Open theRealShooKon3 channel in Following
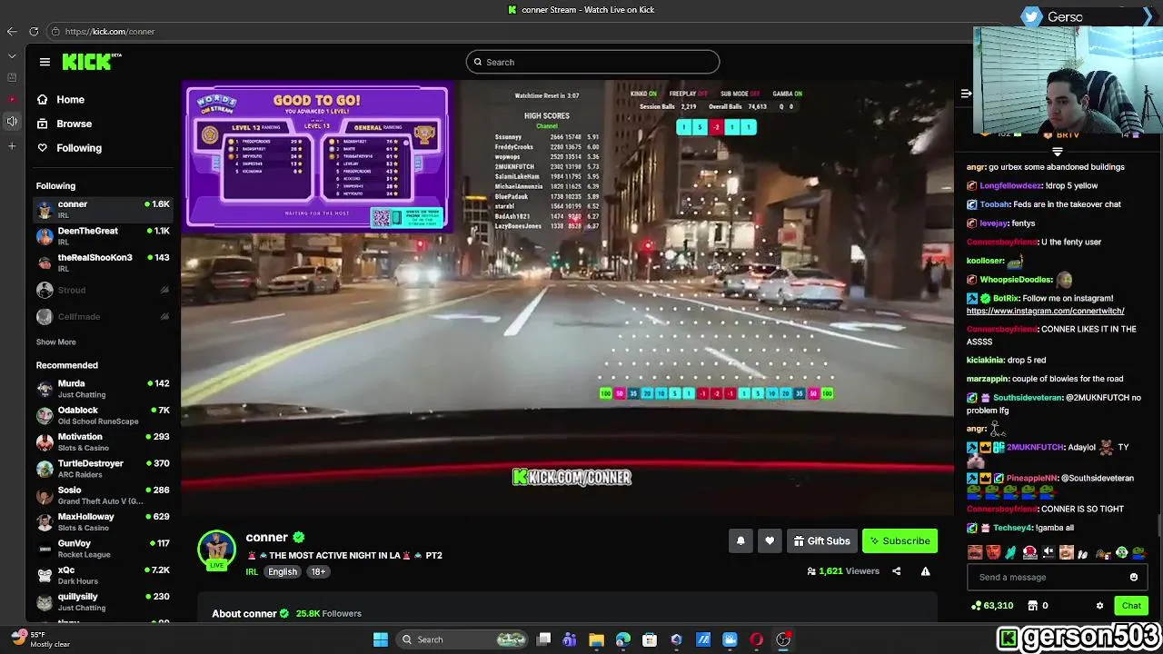The image size is (1163, 654). (x=103, y=263)
